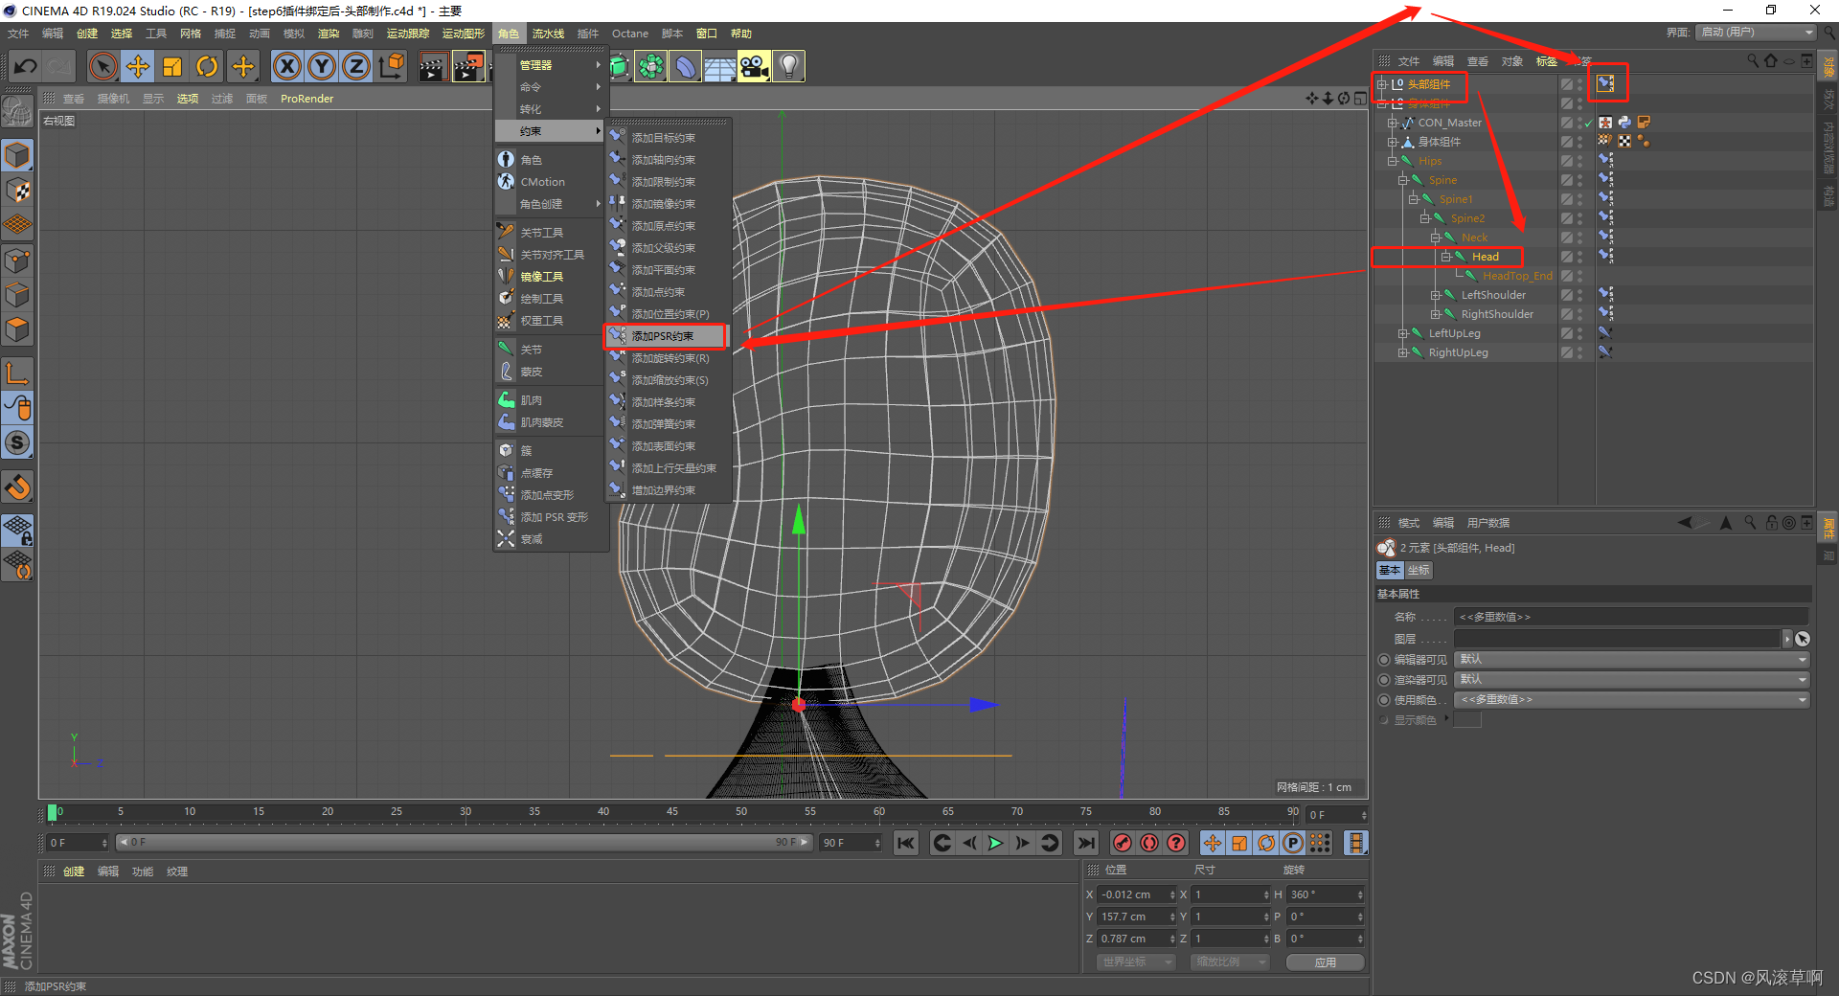Click the coordinate system toggle icon
Image resolution: width=1839 pixels, height=996 pixels.
(x=392, y=66)
